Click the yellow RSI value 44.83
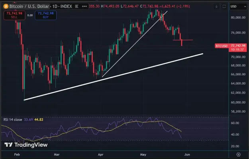Image resolution: width=249 pixels, height=159 pixels. pyautogui.click(x=39, y=120)
